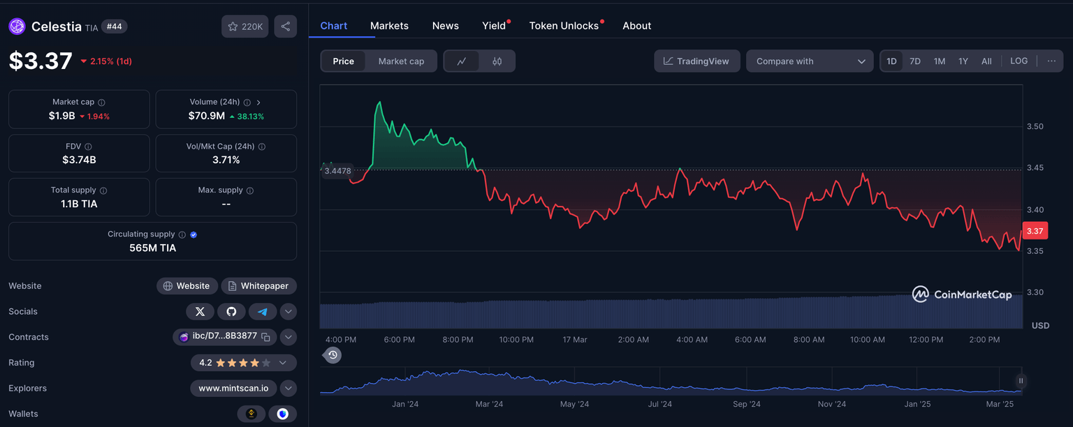Open Celestia's X (Twitter) social page
The height and width of the screenshot is (427, 1073).
[200, 311]
